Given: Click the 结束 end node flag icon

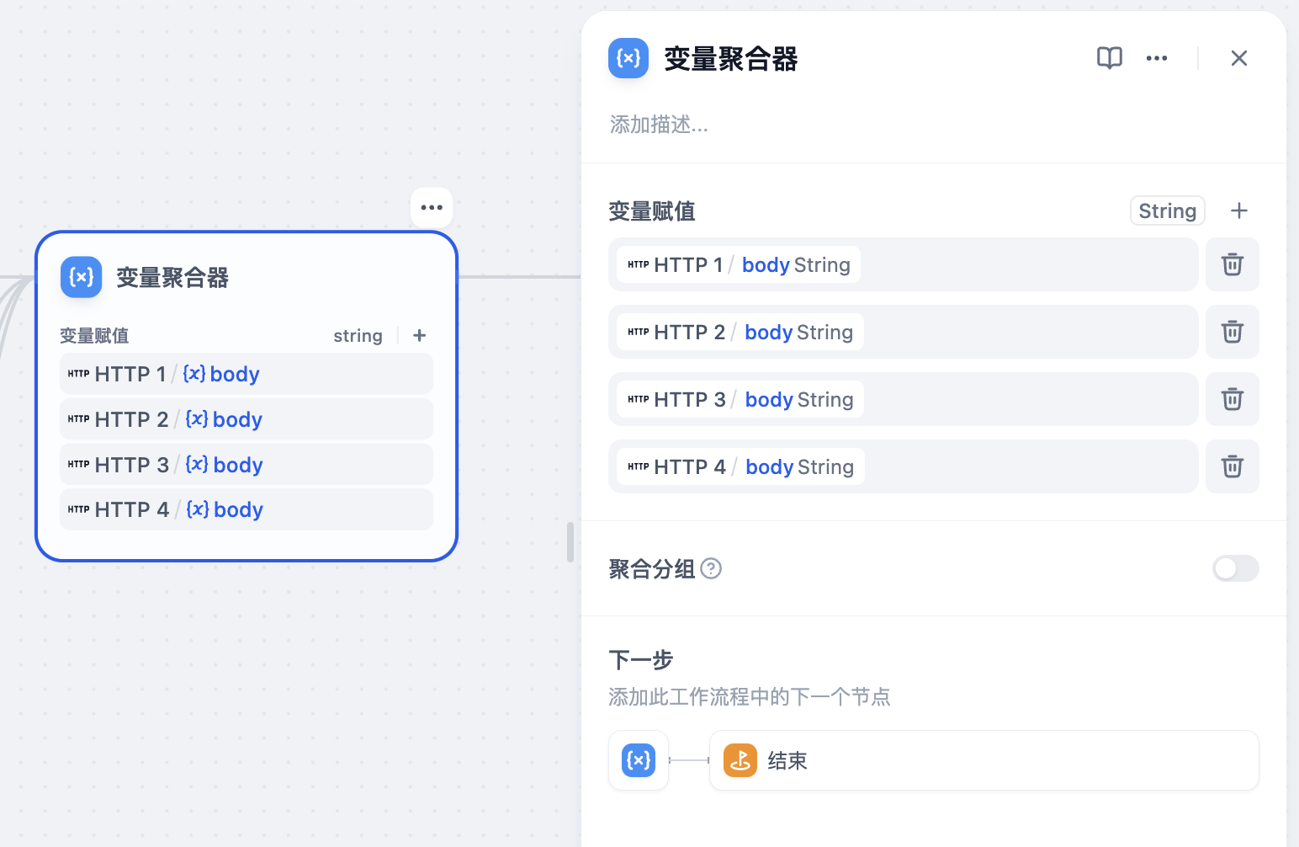Looking at the screenshot, I should point(740,760).
